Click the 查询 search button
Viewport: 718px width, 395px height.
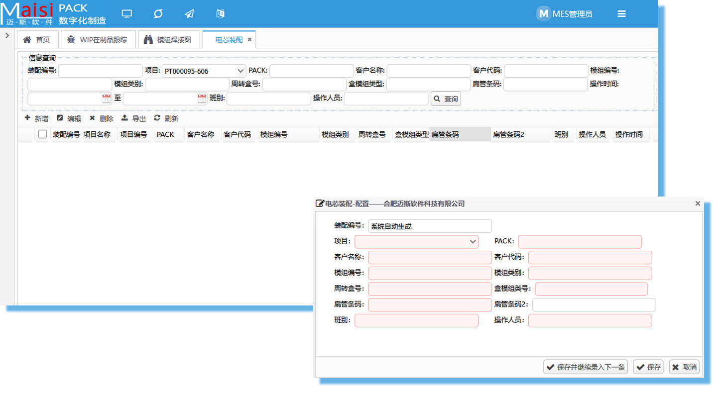click(x=446, y=99)
